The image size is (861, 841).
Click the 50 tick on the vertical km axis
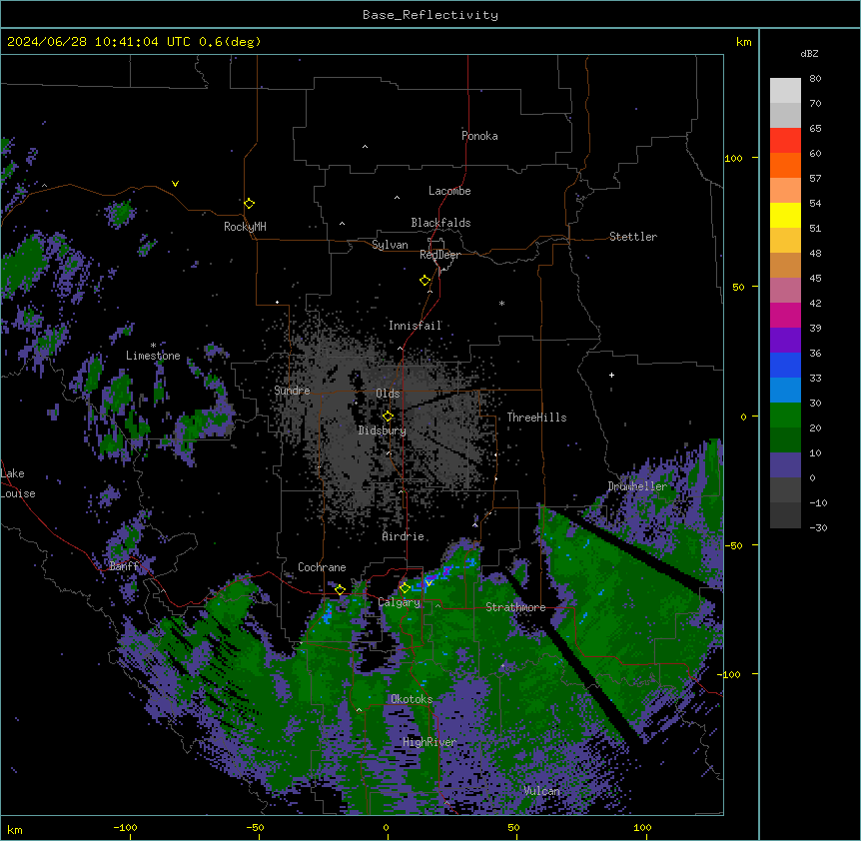click(738, 287)
